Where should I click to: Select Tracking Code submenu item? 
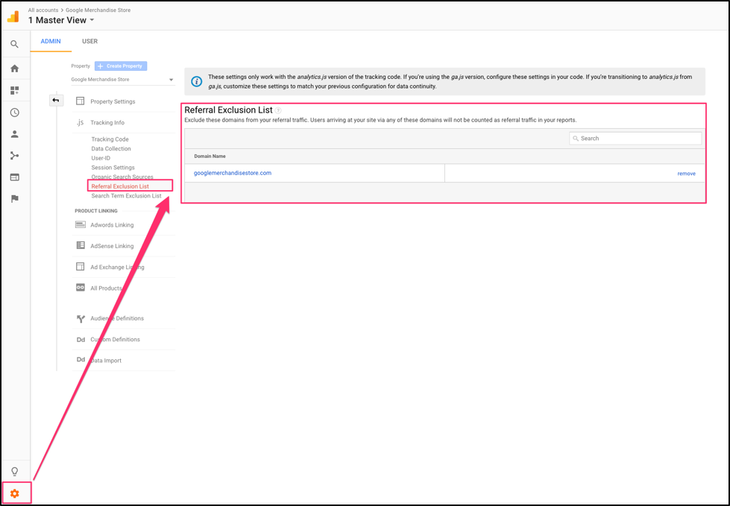click(x=110, y=139)
